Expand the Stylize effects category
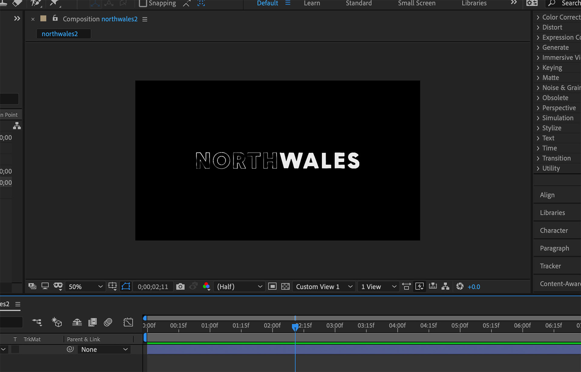 coord(551,128)
